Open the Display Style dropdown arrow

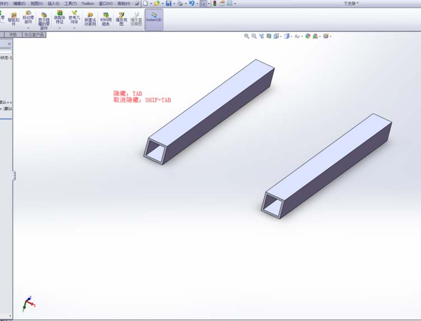coord(291,36)
